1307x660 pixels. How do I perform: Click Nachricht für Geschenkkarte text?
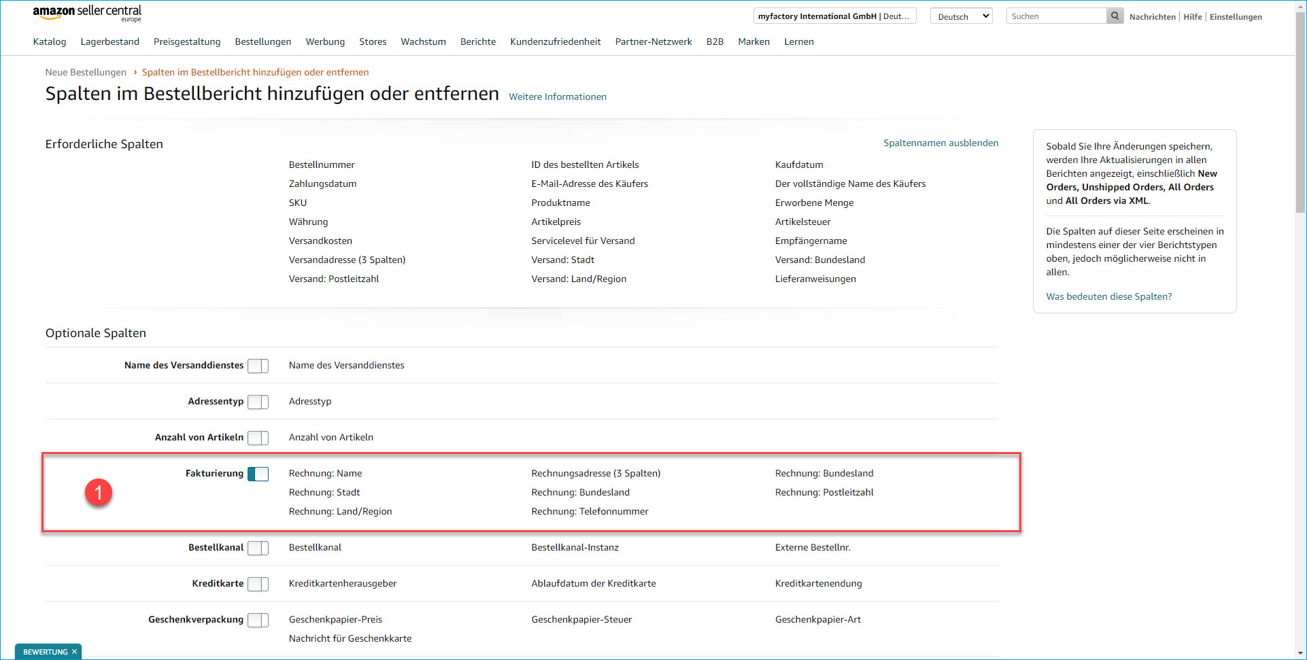pos(350,638)
